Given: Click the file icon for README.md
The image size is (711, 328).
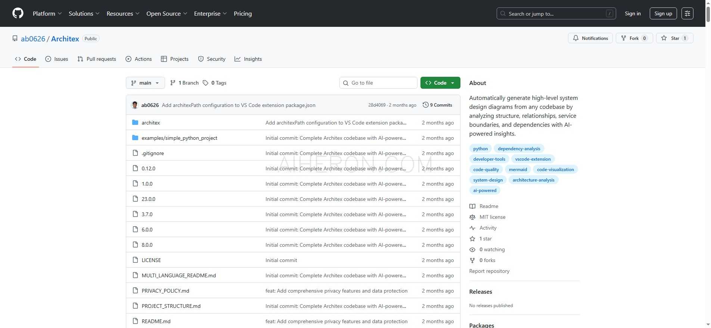Looking at the screenshot, I should pyautogui.click(x=135, y=321).
